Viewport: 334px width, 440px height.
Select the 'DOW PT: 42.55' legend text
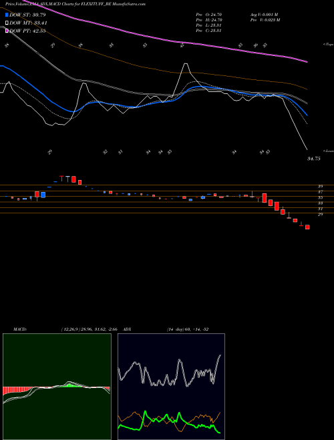[x=27, y=31]
